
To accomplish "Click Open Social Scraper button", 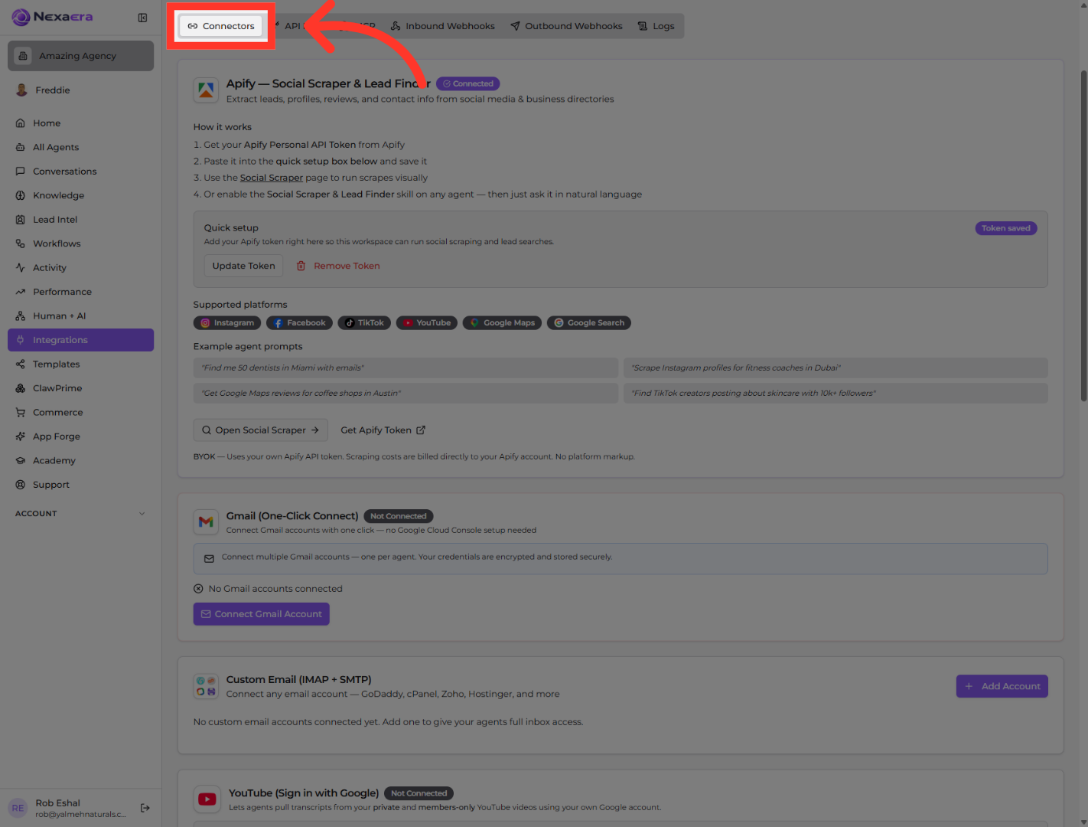I will click(261, 430).
